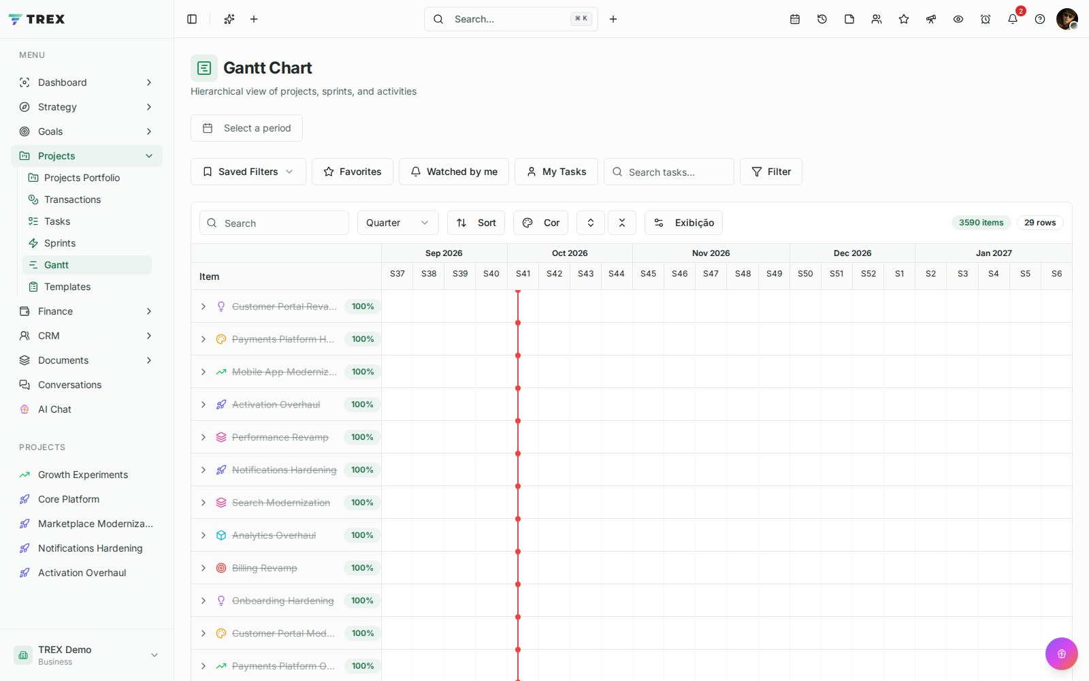Image resolution: width=1089 pixels, height=681 pixels.
Task: Open the Quarter scale dropdown
Action: [x=398, y=223]
